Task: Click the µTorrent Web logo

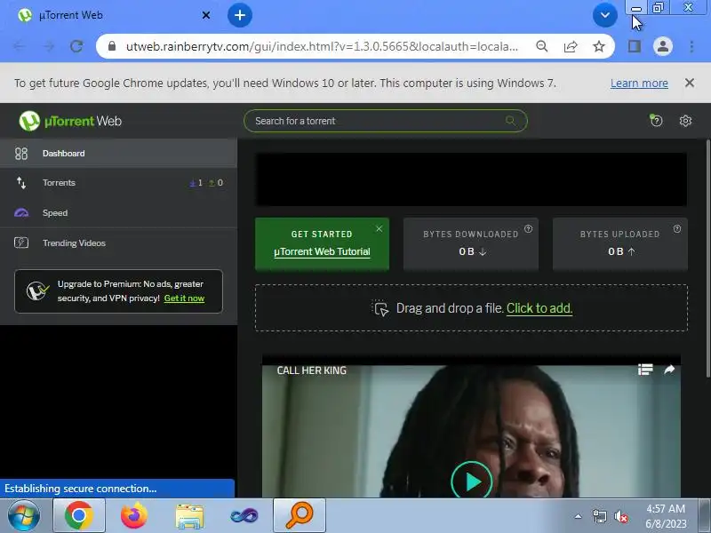Action: [70, 121]
